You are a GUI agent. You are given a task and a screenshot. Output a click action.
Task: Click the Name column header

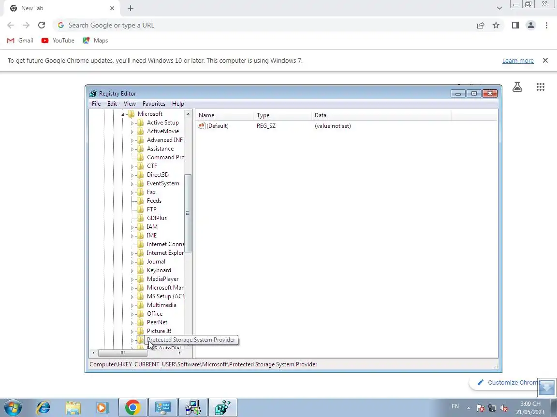tap(224, 115)
